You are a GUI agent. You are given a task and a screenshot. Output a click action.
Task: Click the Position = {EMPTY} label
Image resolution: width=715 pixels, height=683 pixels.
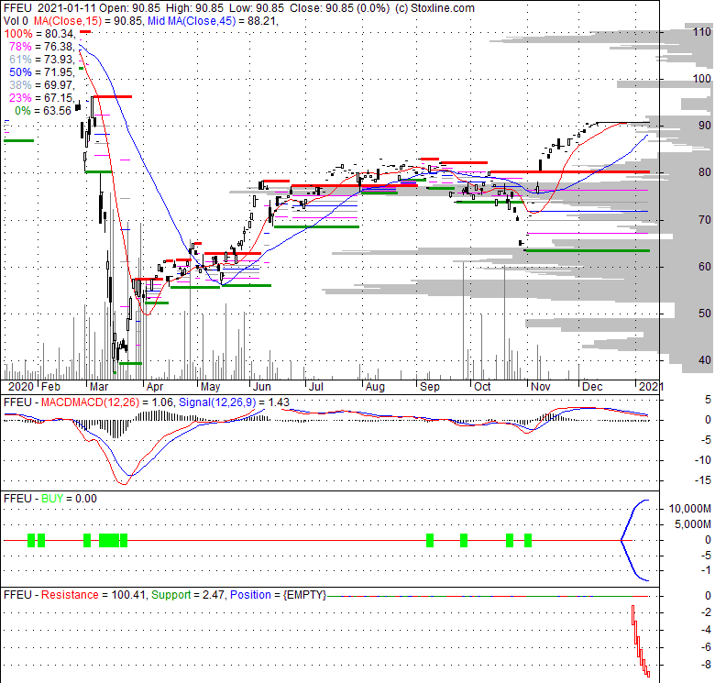(x=278, y=595)
